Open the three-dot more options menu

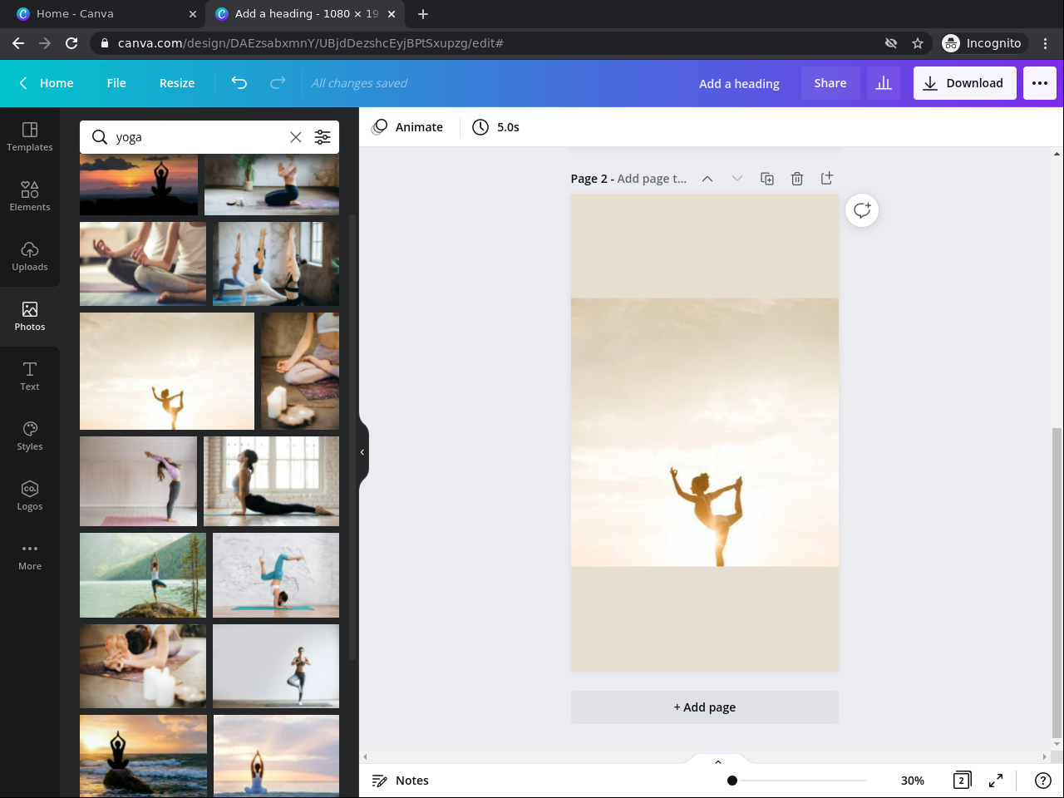pos(1040,83)
